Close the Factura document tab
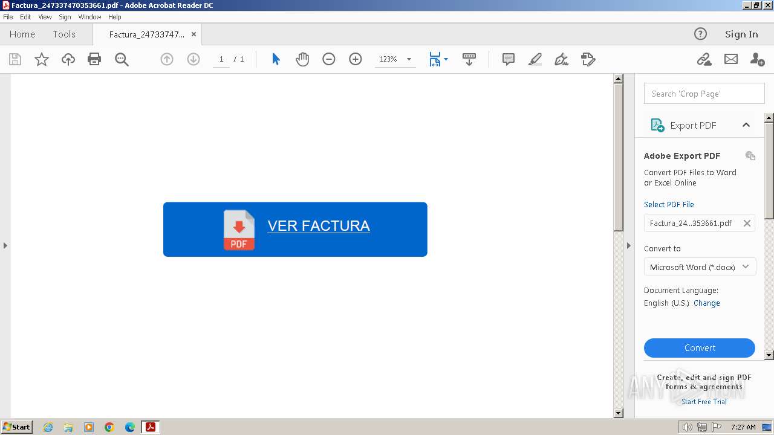The width and height of the screenshot is (774, 435). click(x=193, y=34)
